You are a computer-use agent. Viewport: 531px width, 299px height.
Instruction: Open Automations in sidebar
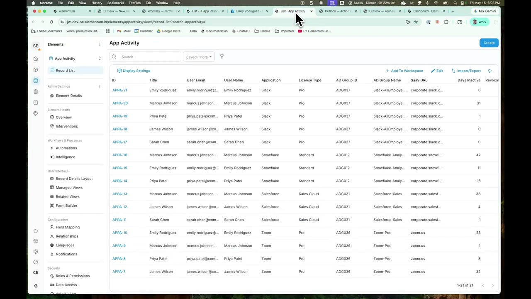click(x=66, y=148)
